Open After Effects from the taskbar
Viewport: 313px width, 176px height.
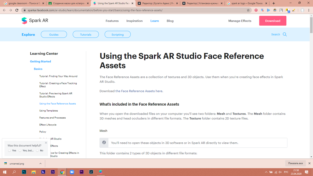pos(52,172)
